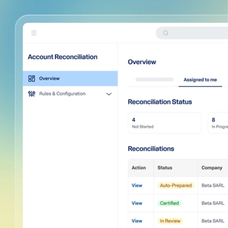
Task: Click the Reconciliations heading
Action: click(x=151, y=149)
